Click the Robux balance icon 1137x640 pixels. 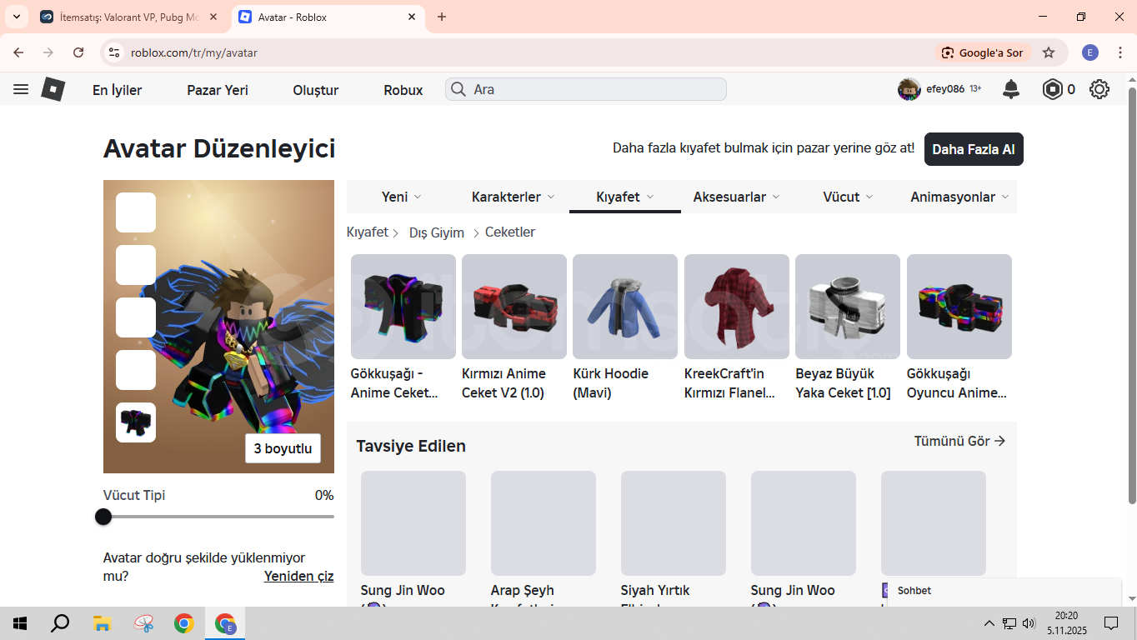[1053, 89]
